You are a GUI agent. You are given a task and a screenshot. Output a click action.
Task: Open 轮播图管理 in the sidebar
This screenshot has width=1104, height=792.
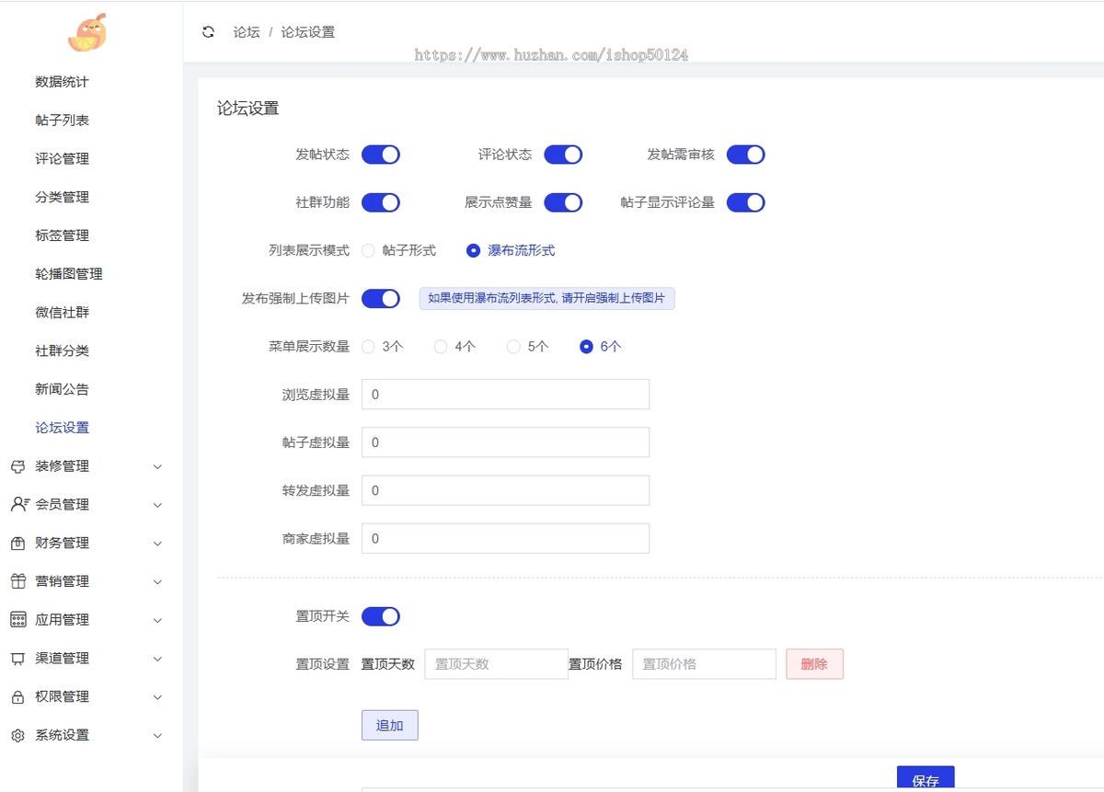pos(69,274)
